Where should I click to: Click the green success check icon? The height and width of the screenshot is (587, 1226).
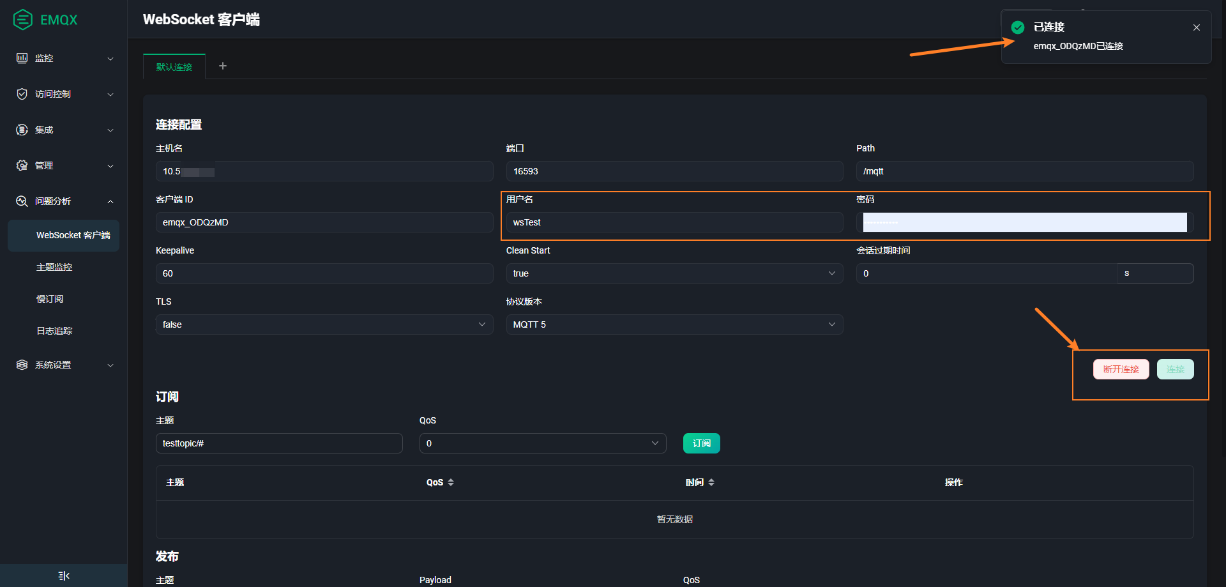point(1018,27)
